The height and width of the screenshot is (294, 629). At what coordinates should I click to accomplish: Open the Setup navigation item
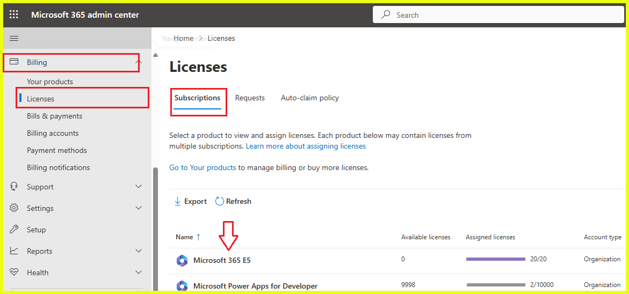(36, 230)
